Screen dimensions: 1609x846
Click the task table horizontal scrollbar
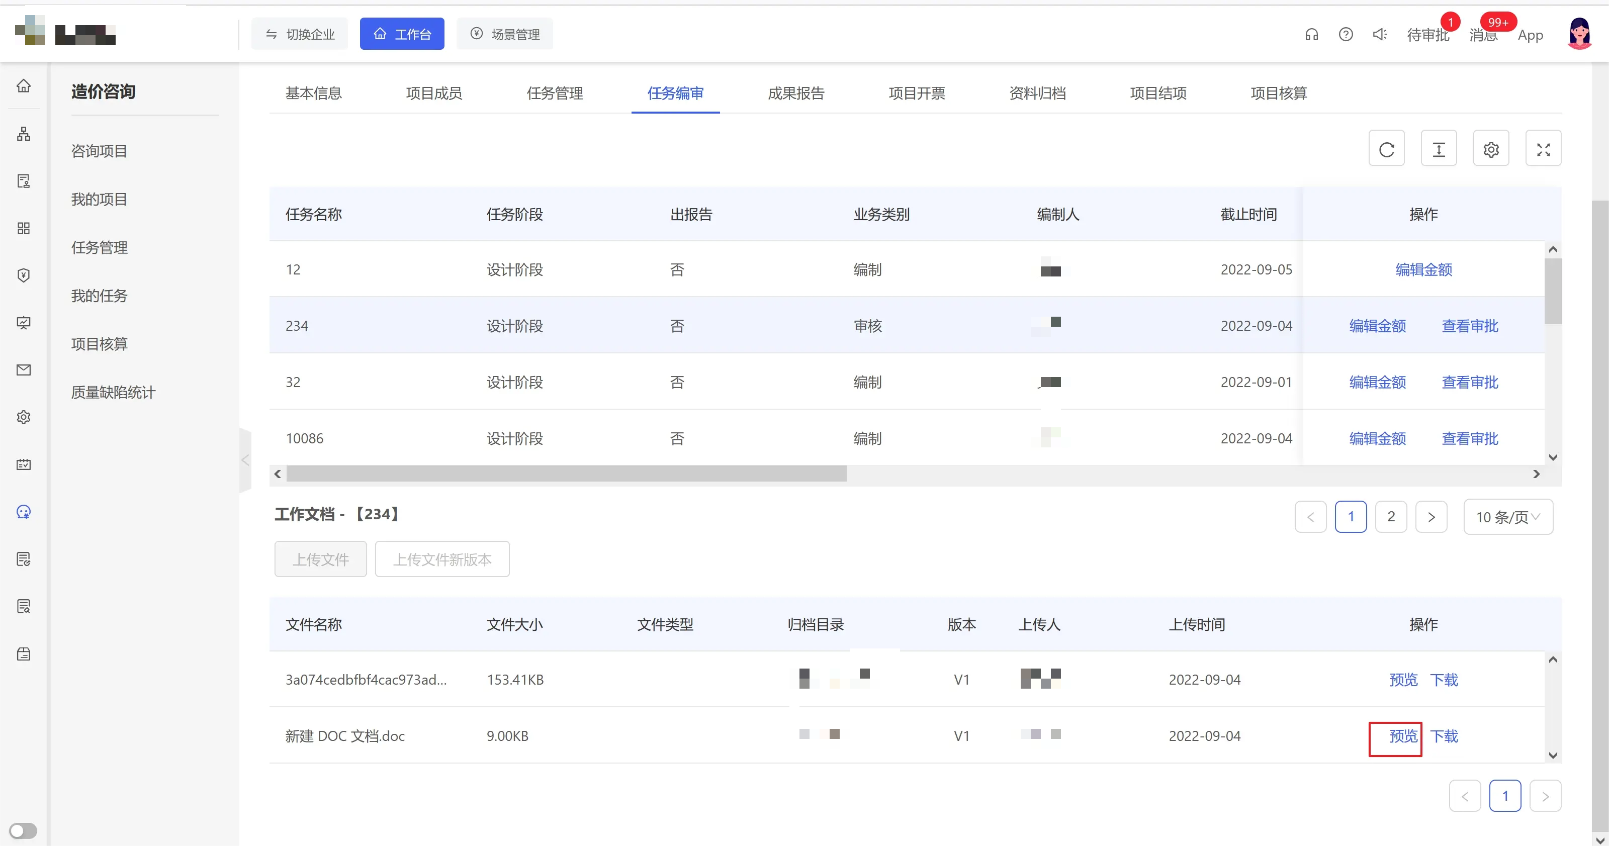tap(566, 474)
